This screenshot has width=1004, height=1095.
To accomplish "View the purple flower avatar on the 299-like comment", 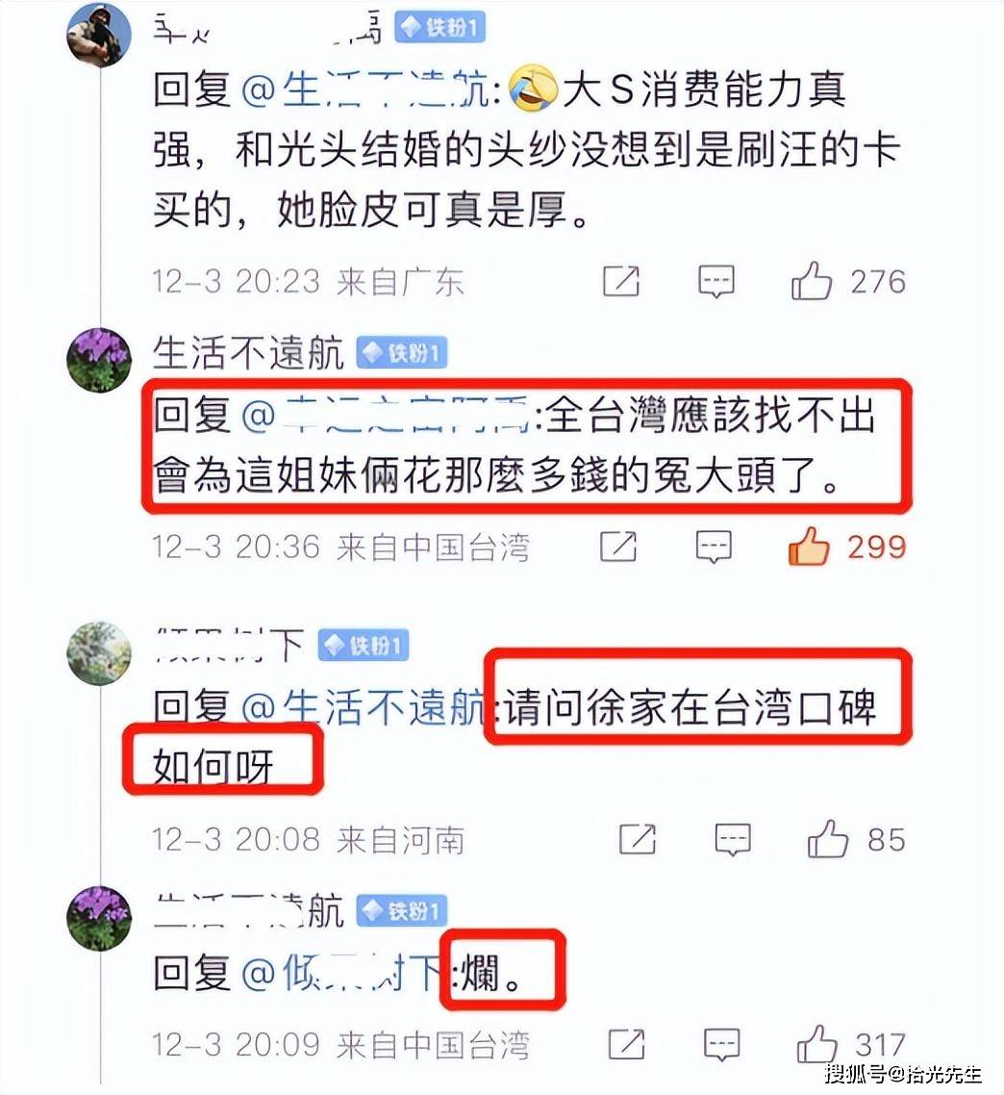I will coord(99,360).
